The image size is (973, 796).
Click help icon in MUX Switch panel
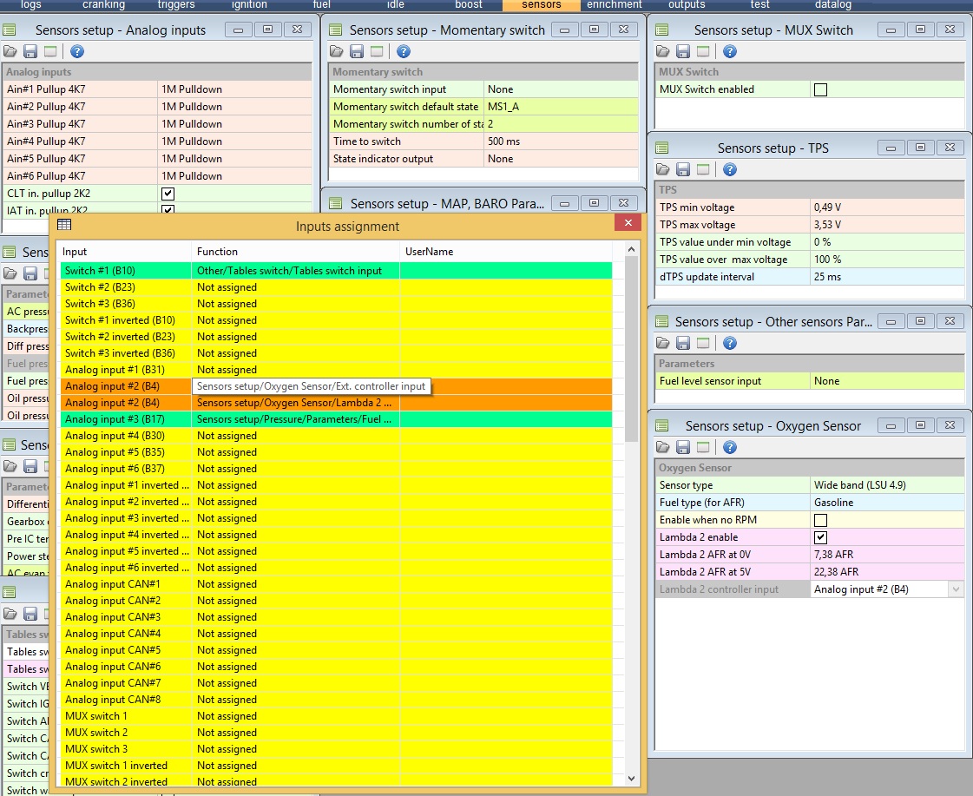click(729, 52)
